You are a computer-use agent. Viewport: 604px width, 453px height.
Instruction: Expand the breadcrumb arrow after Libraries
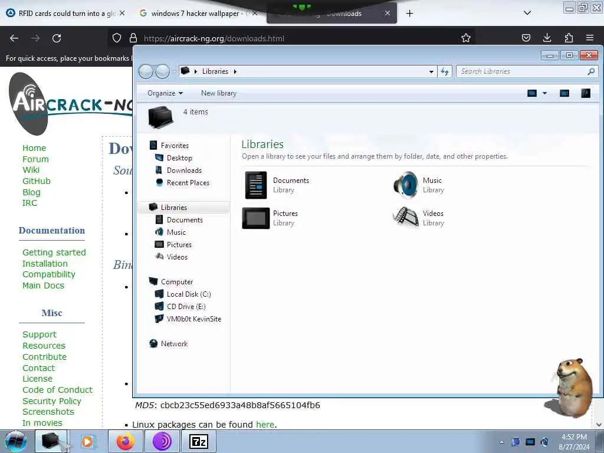[235, 71]
